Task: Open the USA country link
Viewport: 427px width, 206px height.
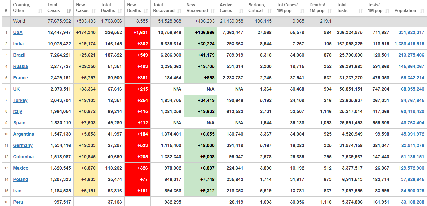Action: point(18,32)
